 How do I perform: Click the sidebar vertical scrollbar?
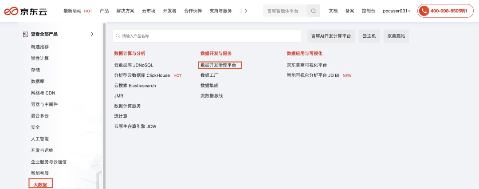pyautogui.click(x=104, y=106)
